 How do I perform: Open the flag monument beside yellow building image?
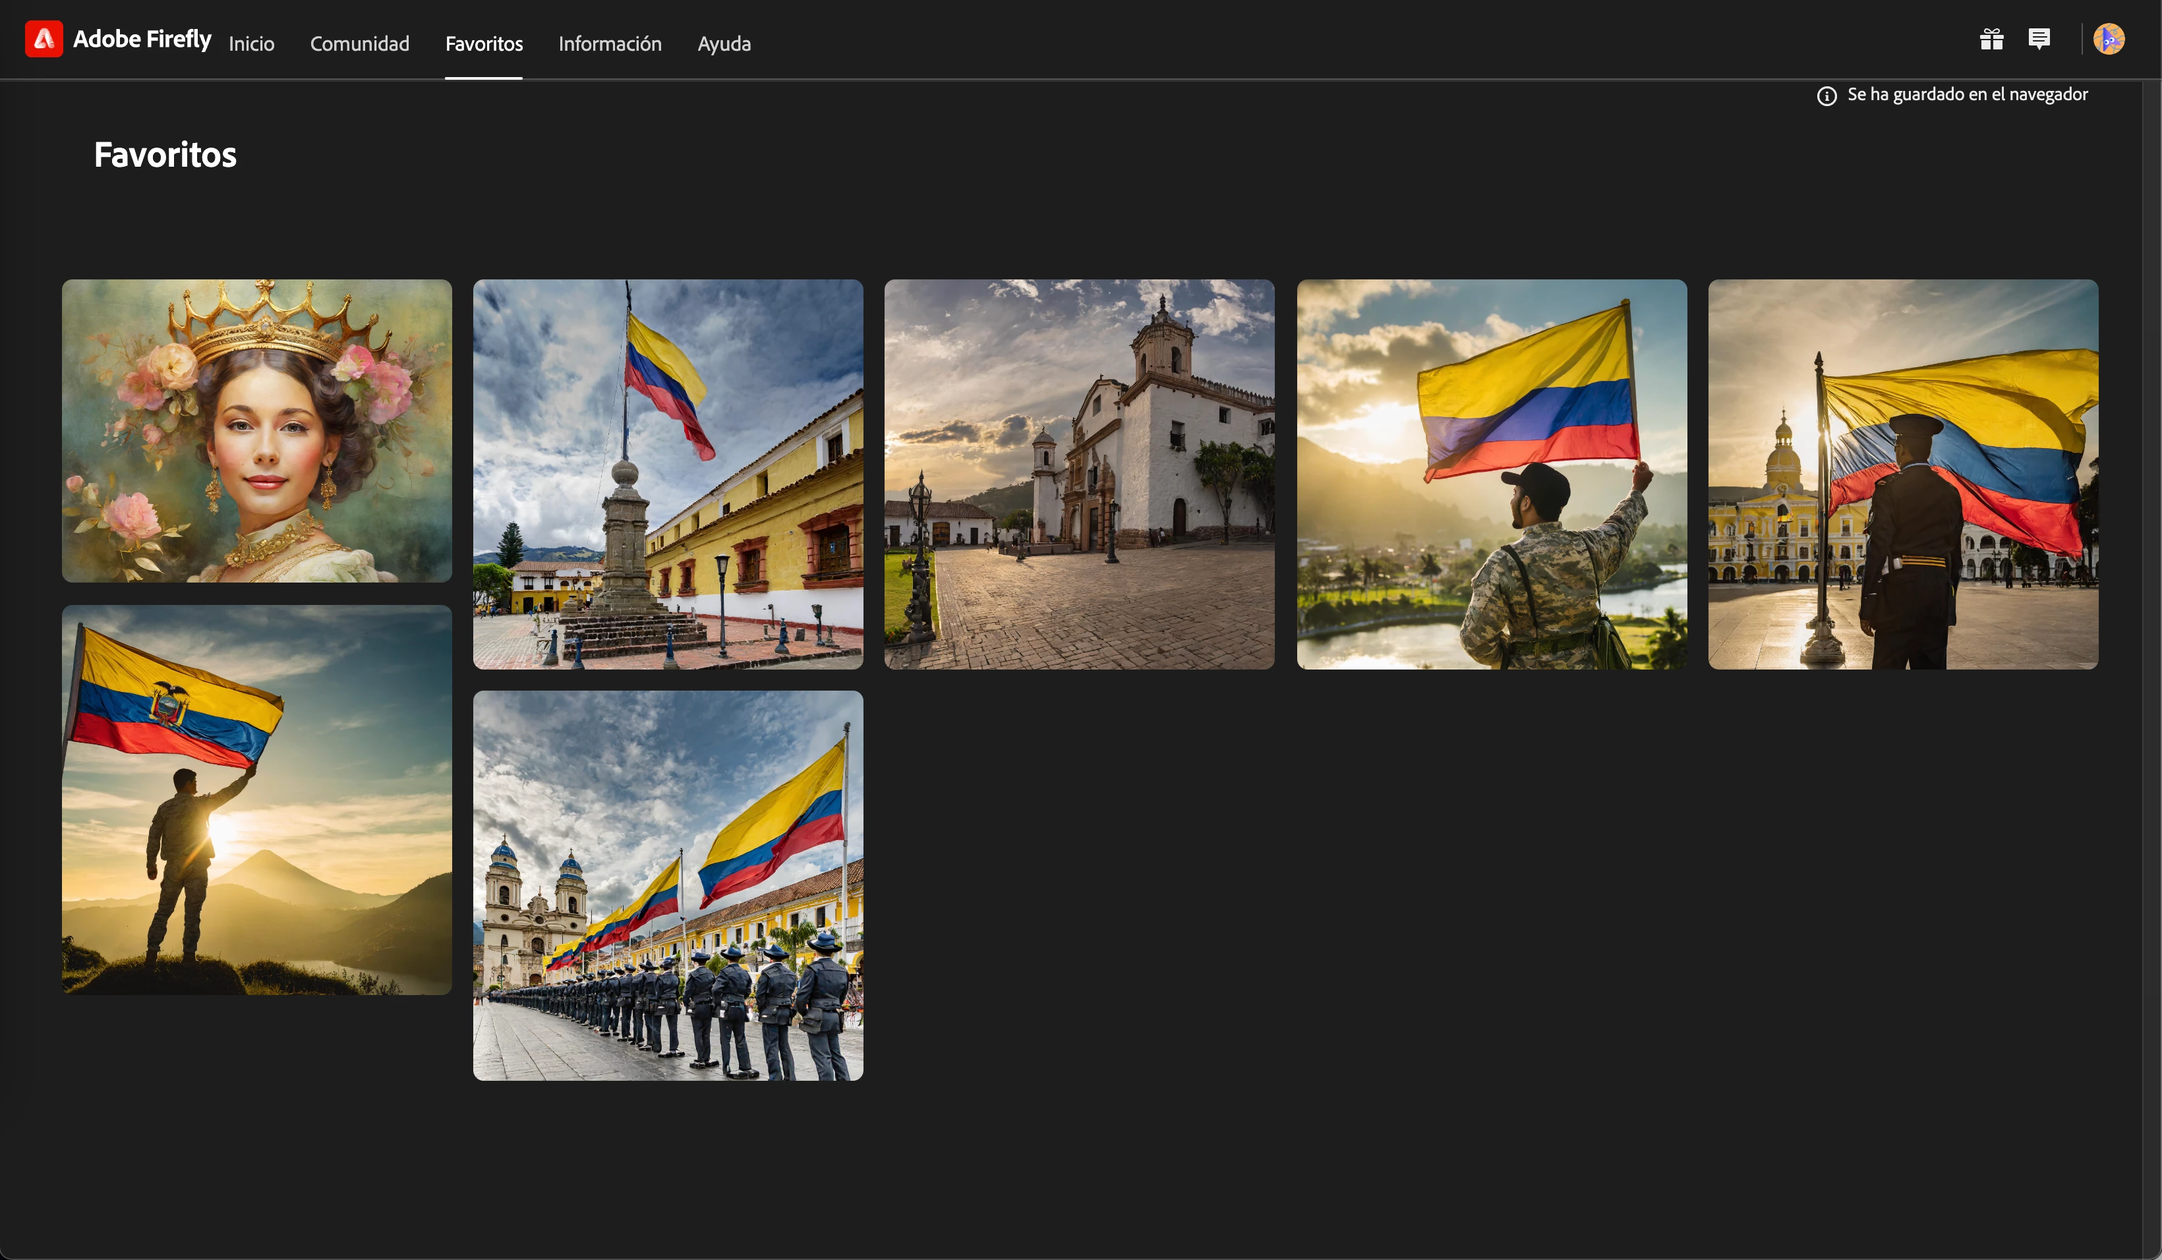tap(668, 473)
